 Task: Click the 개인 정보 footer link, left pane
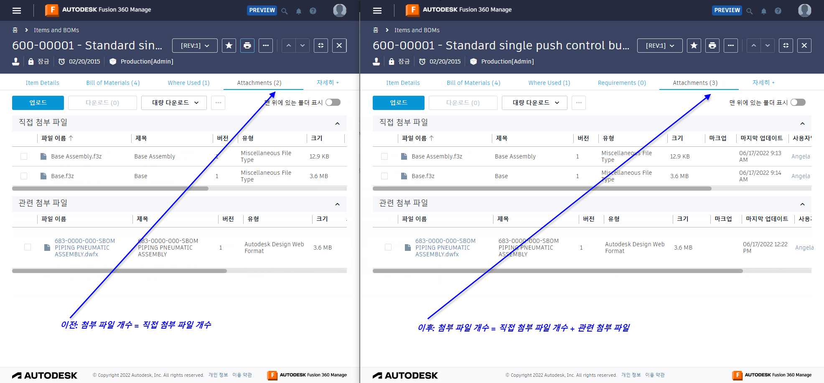[x=218, y=375]
